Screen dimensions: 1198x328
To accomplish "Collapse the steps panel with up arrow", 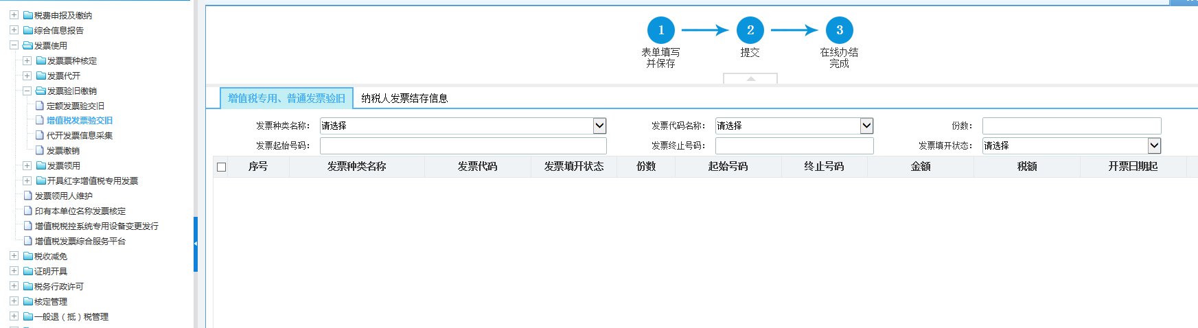I will tap(750, 79).
